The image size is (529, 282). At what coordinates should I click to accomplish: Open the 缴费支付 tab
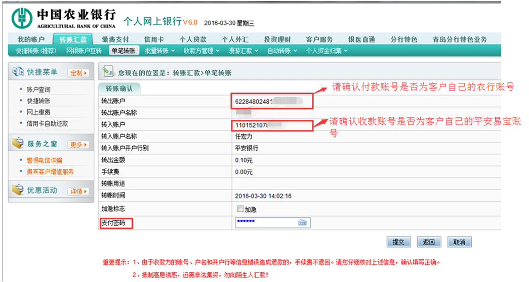(115, 39)
